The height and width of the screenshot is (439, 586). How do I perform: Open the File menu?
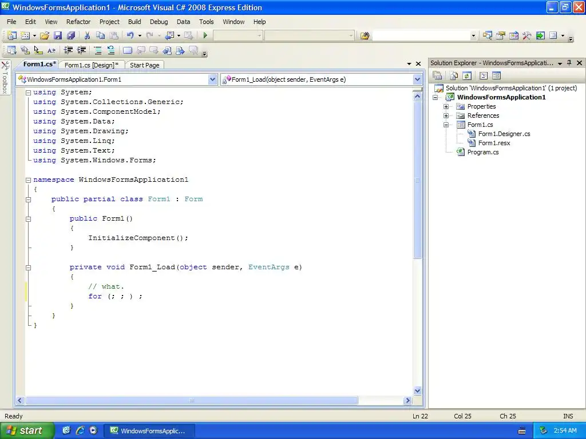[x=11, y=22]
